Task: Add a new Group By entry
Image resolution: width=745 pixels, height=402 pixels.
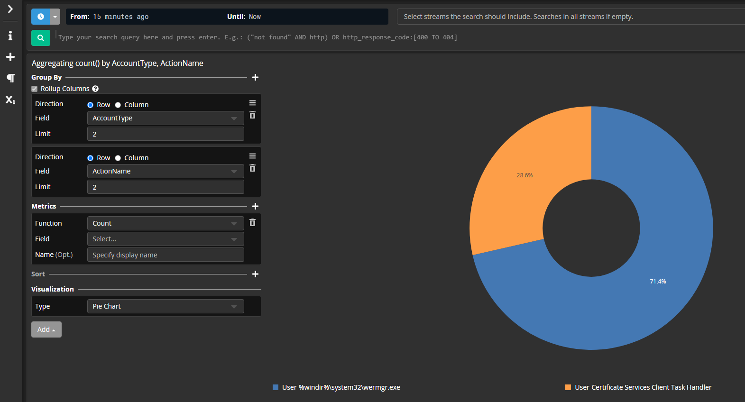Action: pos(255,77)
